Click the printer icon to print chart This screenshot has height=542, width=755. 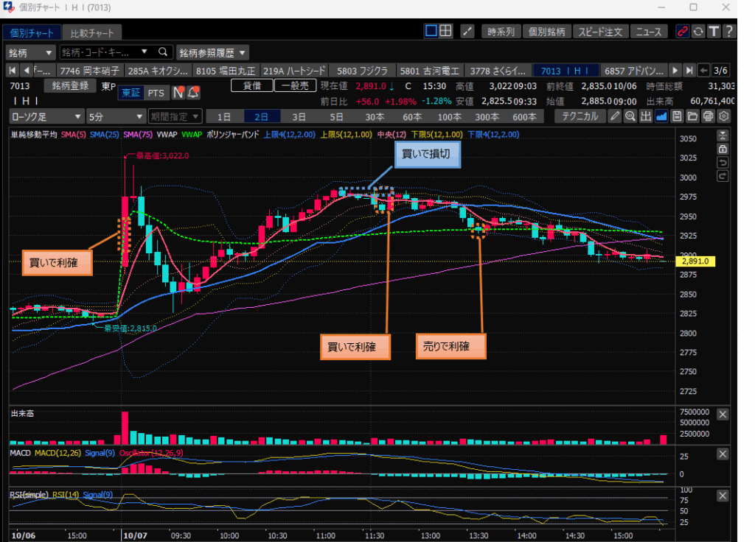[708, 116]
